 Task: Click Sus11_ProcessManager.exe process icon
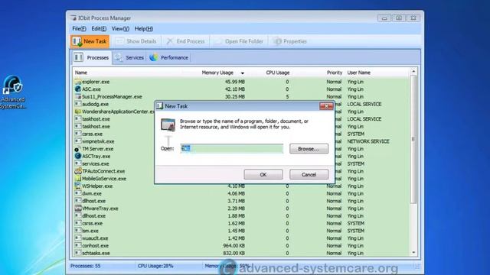[x=78, y=97]
